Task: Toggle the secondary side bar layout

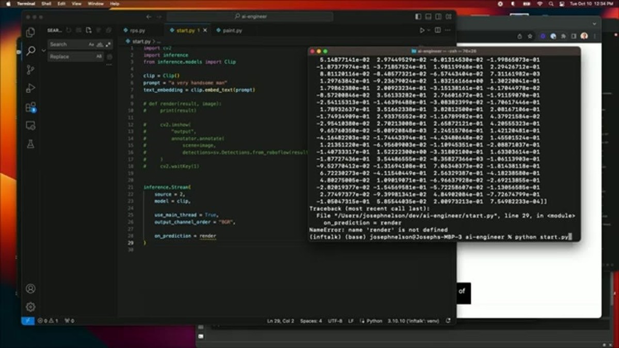Action: pyautogui.click(x=438, y=16)
